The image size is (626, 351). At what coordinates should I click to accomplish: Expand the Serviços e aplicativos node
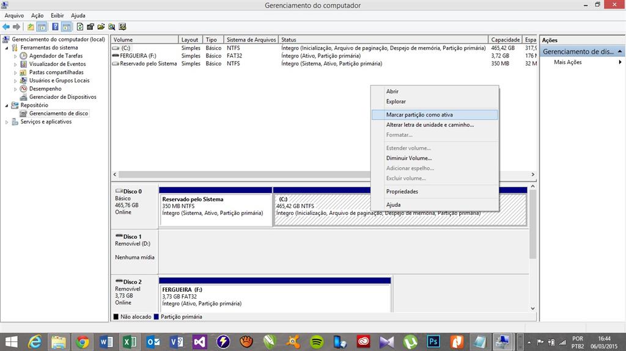point(7,122)
